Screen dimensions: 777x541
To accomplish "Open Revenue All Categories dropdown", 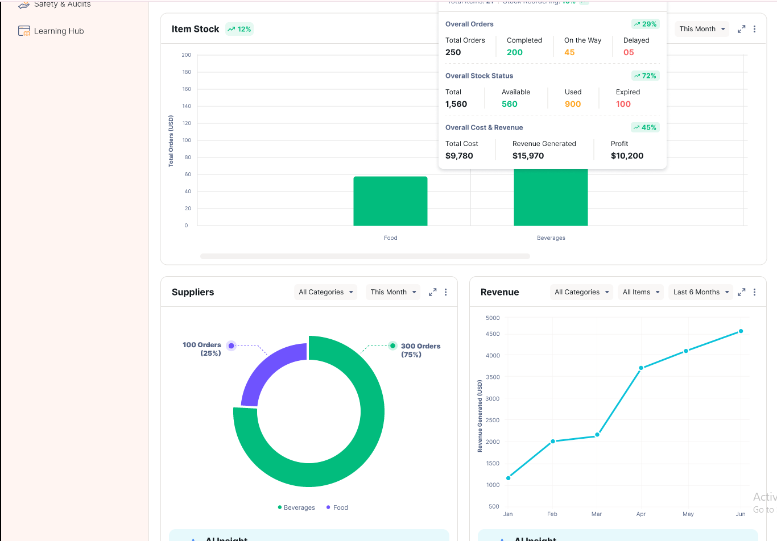I will coord(581,292).
